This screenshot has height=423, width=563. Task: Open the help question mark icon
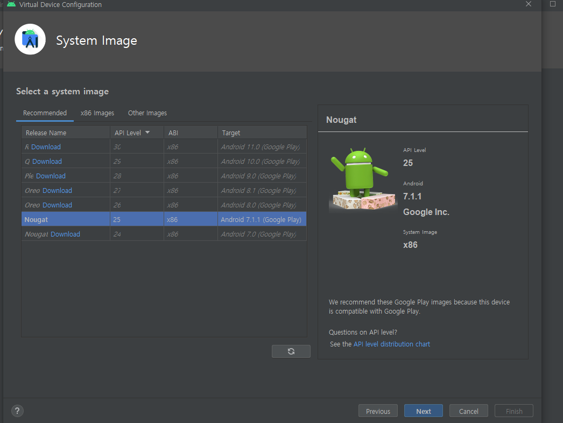click(17, 411)
